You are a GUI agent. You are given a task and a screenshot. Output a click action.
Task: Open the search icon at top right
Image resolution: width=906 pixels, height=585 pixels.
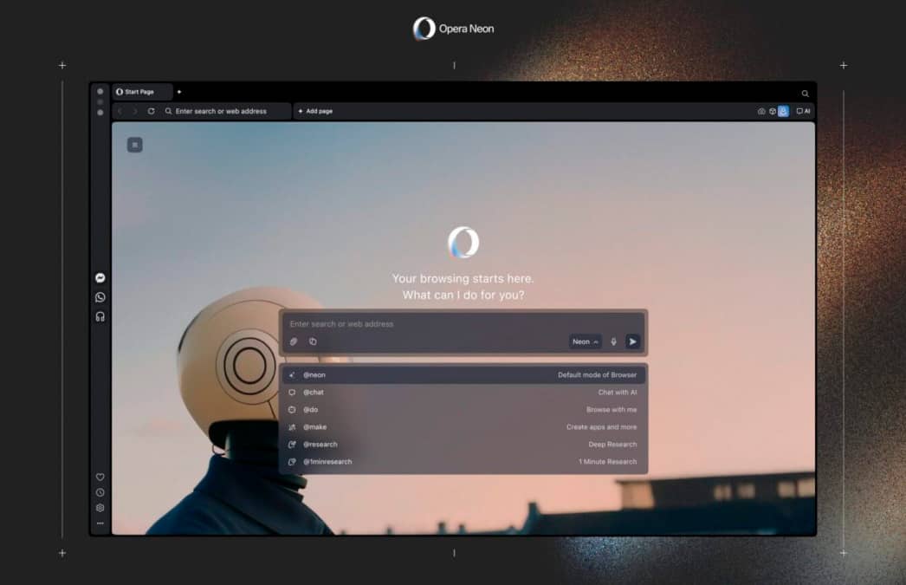pyautogui.click(x=805, y=93)
